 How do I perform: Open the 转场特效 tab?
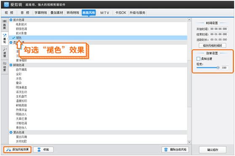coord(73,13)
